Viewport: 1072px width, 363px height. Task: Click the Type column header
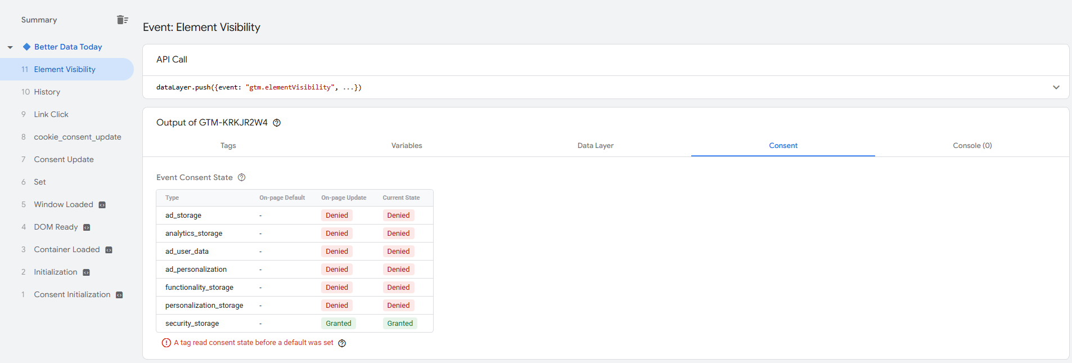(172, 198)
